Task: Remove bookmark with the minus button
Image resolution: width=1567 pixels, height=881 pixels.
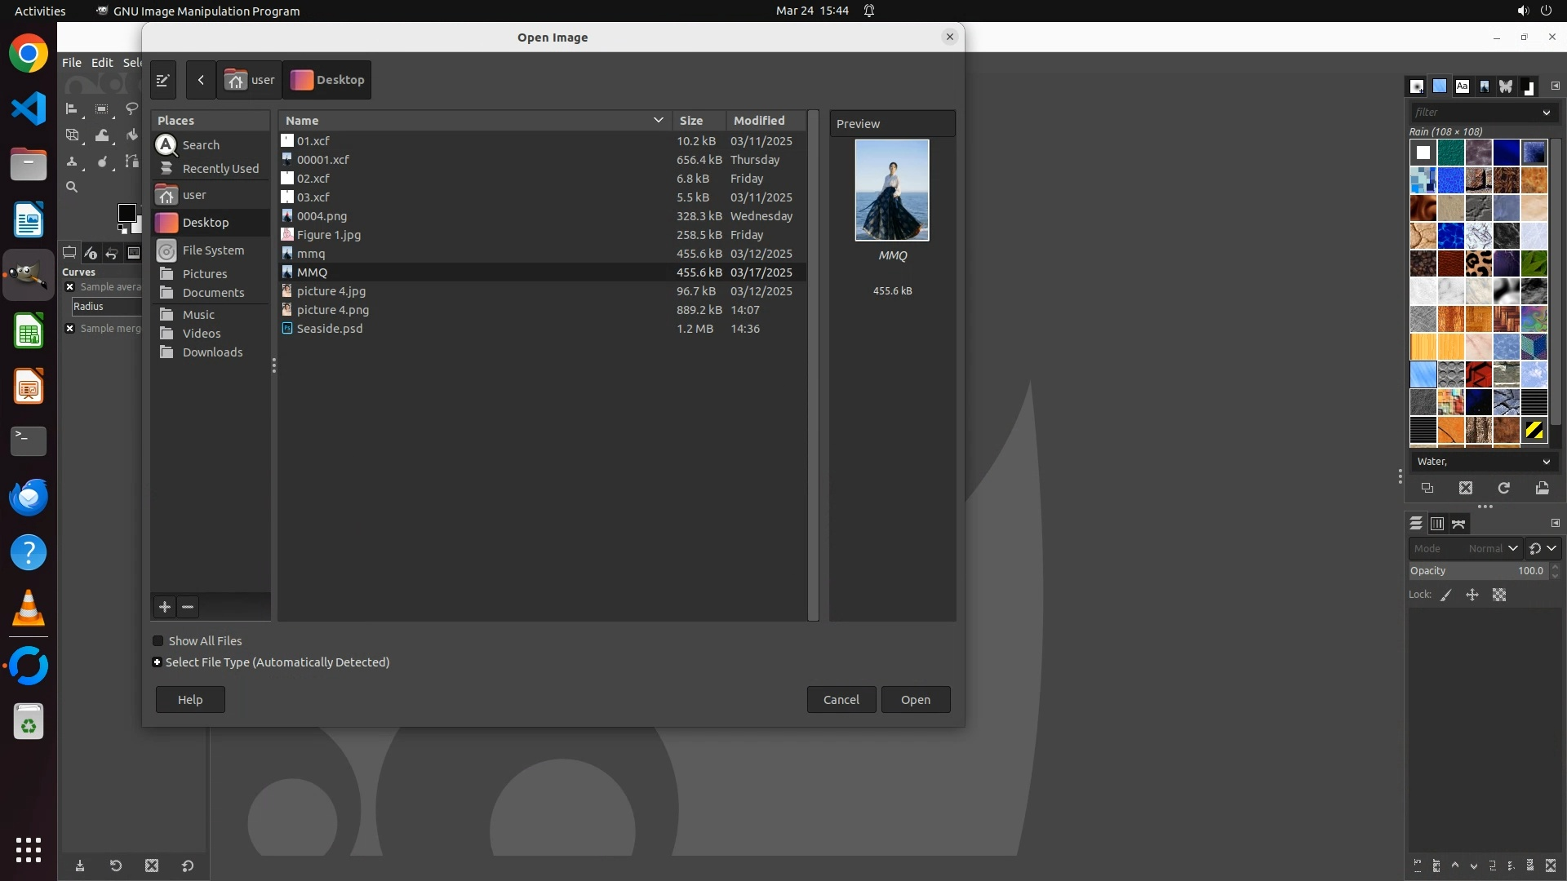Action: point(188,607)
